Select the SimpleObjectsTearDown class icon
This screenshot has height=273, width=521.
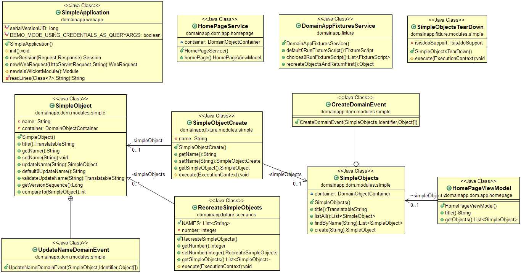413,27
